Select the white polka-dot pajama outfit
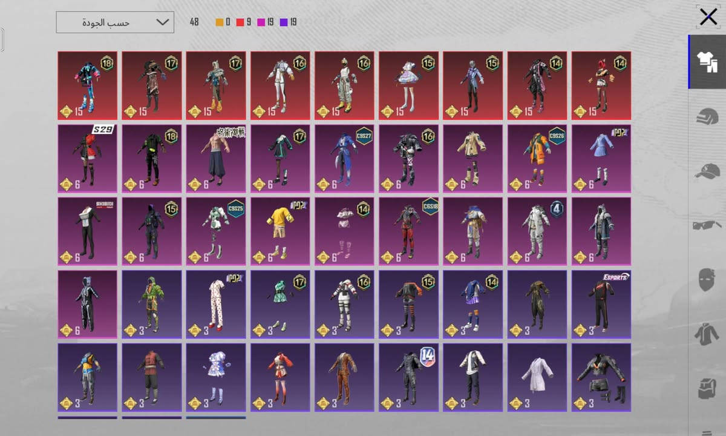Viewport: 726px width, 436px height. click(216, 305)
